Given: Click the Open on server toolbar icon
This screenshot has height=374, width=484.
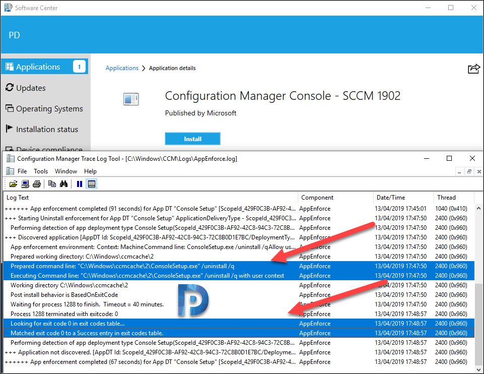Looking at the screenshot, I should [x=25, y=184].
